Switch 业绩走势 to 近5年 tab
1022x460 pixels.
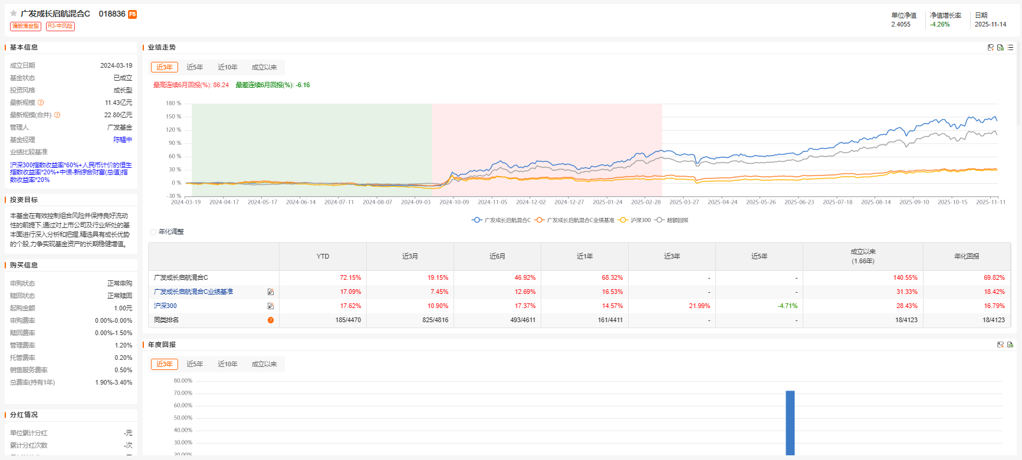coord(195,68)
